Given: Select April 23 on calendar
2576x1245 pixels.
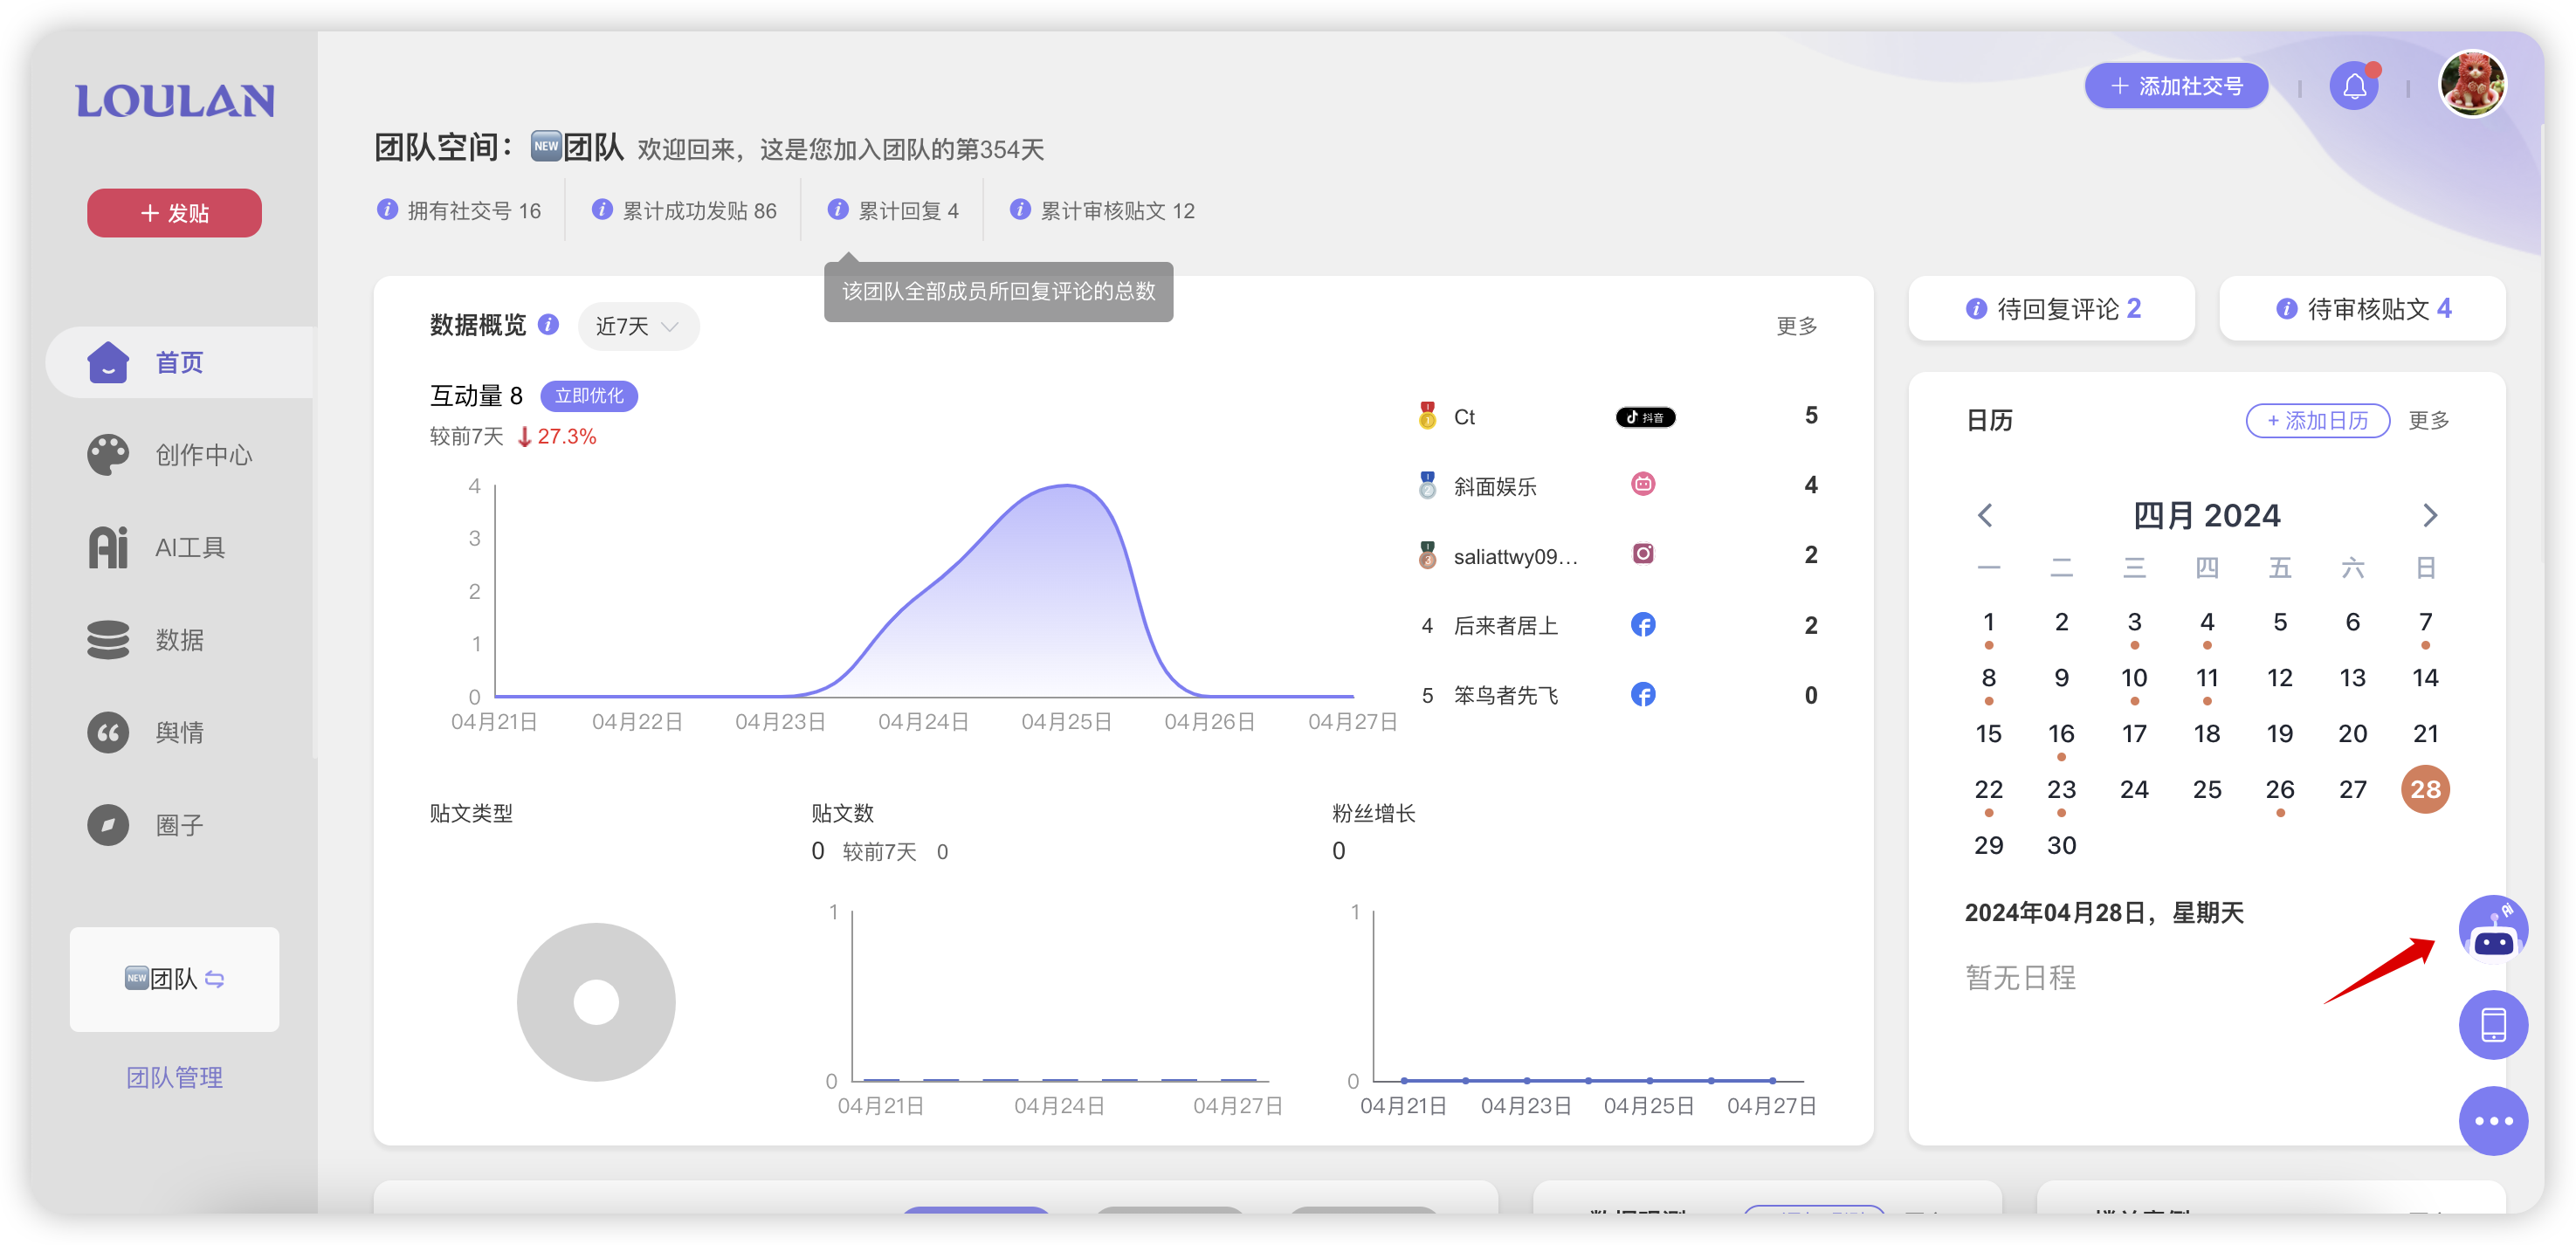Looking at the screenshot, I should [2061, 789].
